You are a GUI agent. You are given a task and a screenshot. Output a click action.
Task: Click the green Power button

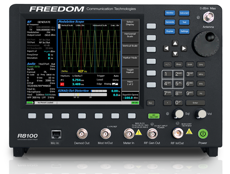tap(203, 134)
